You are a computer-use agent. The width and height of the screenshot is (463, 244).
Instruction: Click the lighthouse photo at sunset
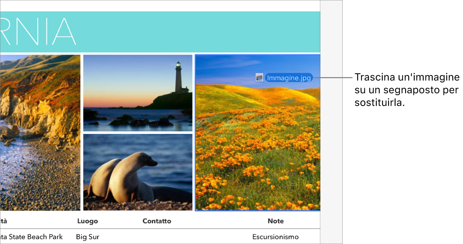(138, 92)
